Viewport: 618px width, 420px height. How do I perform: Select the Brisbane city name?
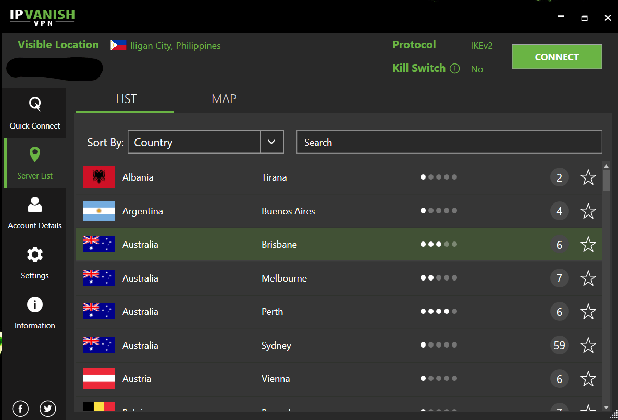click(279, 245)
